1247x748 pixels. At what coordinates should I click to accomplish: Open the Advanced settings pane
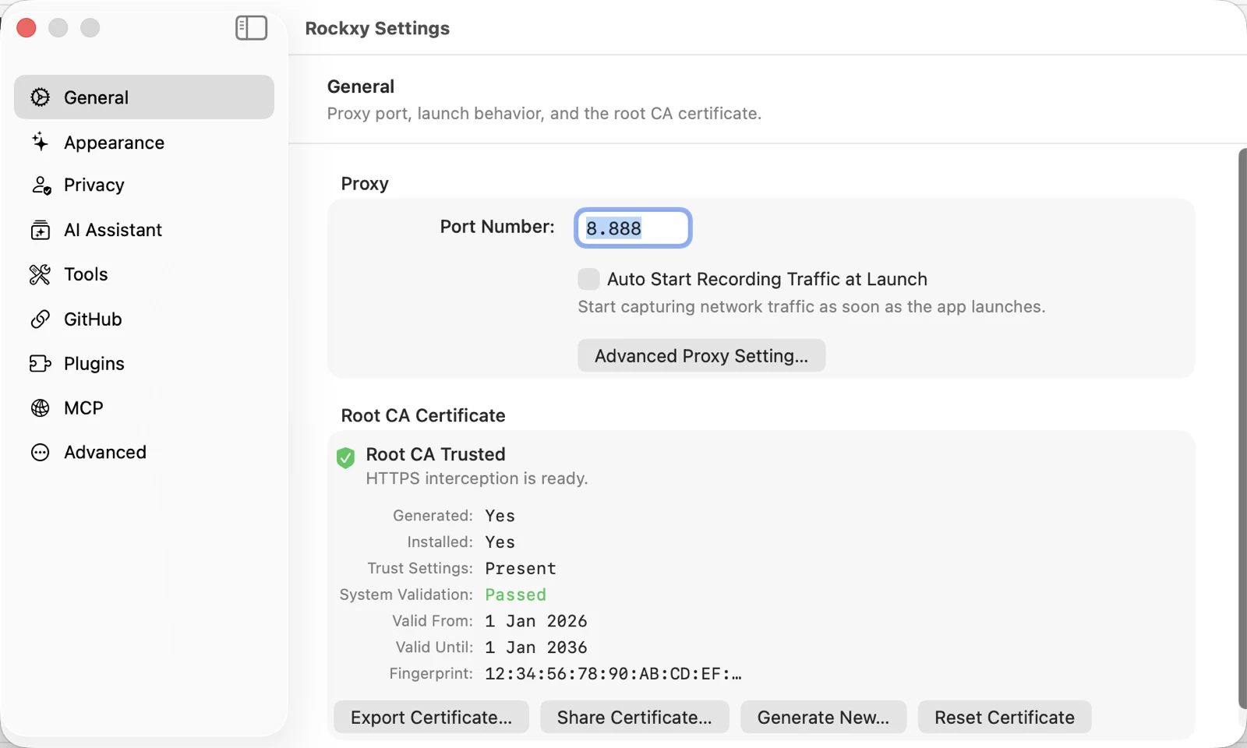(144, 453)
